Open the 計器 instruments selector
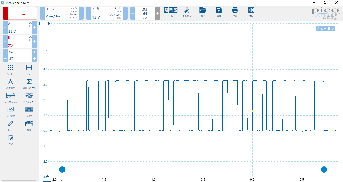Image resolution: width=343 pixels, height=182 pixels. pos(170,12)
